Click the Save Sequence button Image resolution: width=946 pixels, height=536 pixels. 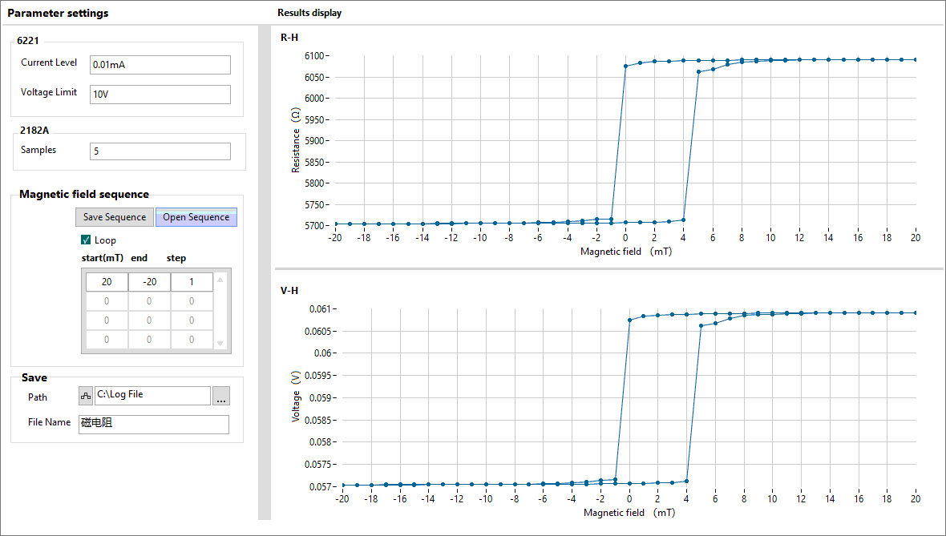[114, 216]
